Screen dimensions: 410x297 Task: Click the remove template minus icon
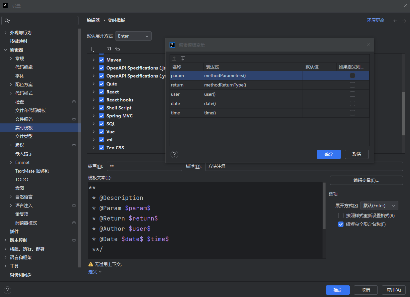100,49
